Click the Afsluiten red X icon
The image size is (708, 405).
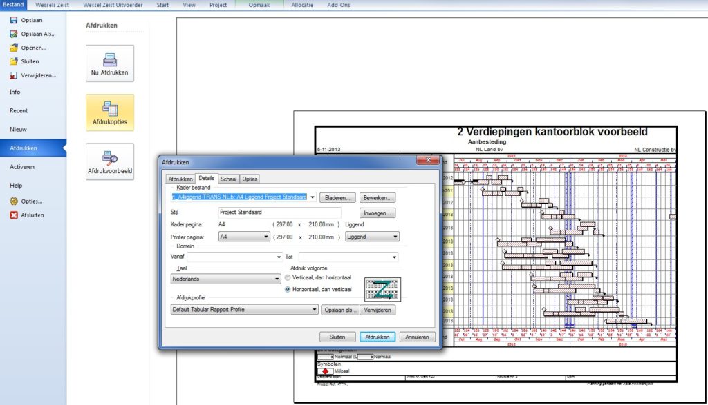point(14,215)
